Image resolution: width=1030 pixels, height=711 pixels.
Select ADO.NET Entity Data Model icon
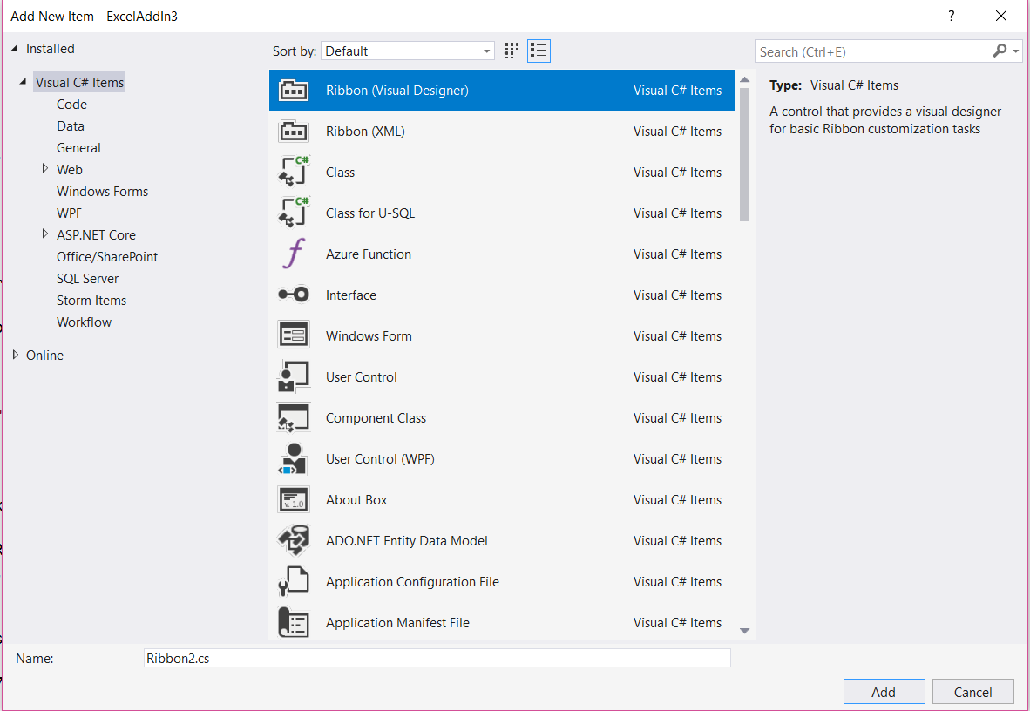(293, 541)
